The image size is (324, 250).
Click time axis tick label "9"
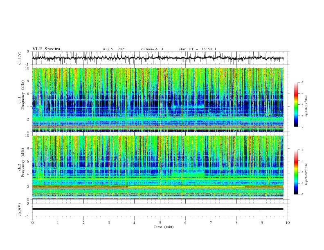pos(262,223)
